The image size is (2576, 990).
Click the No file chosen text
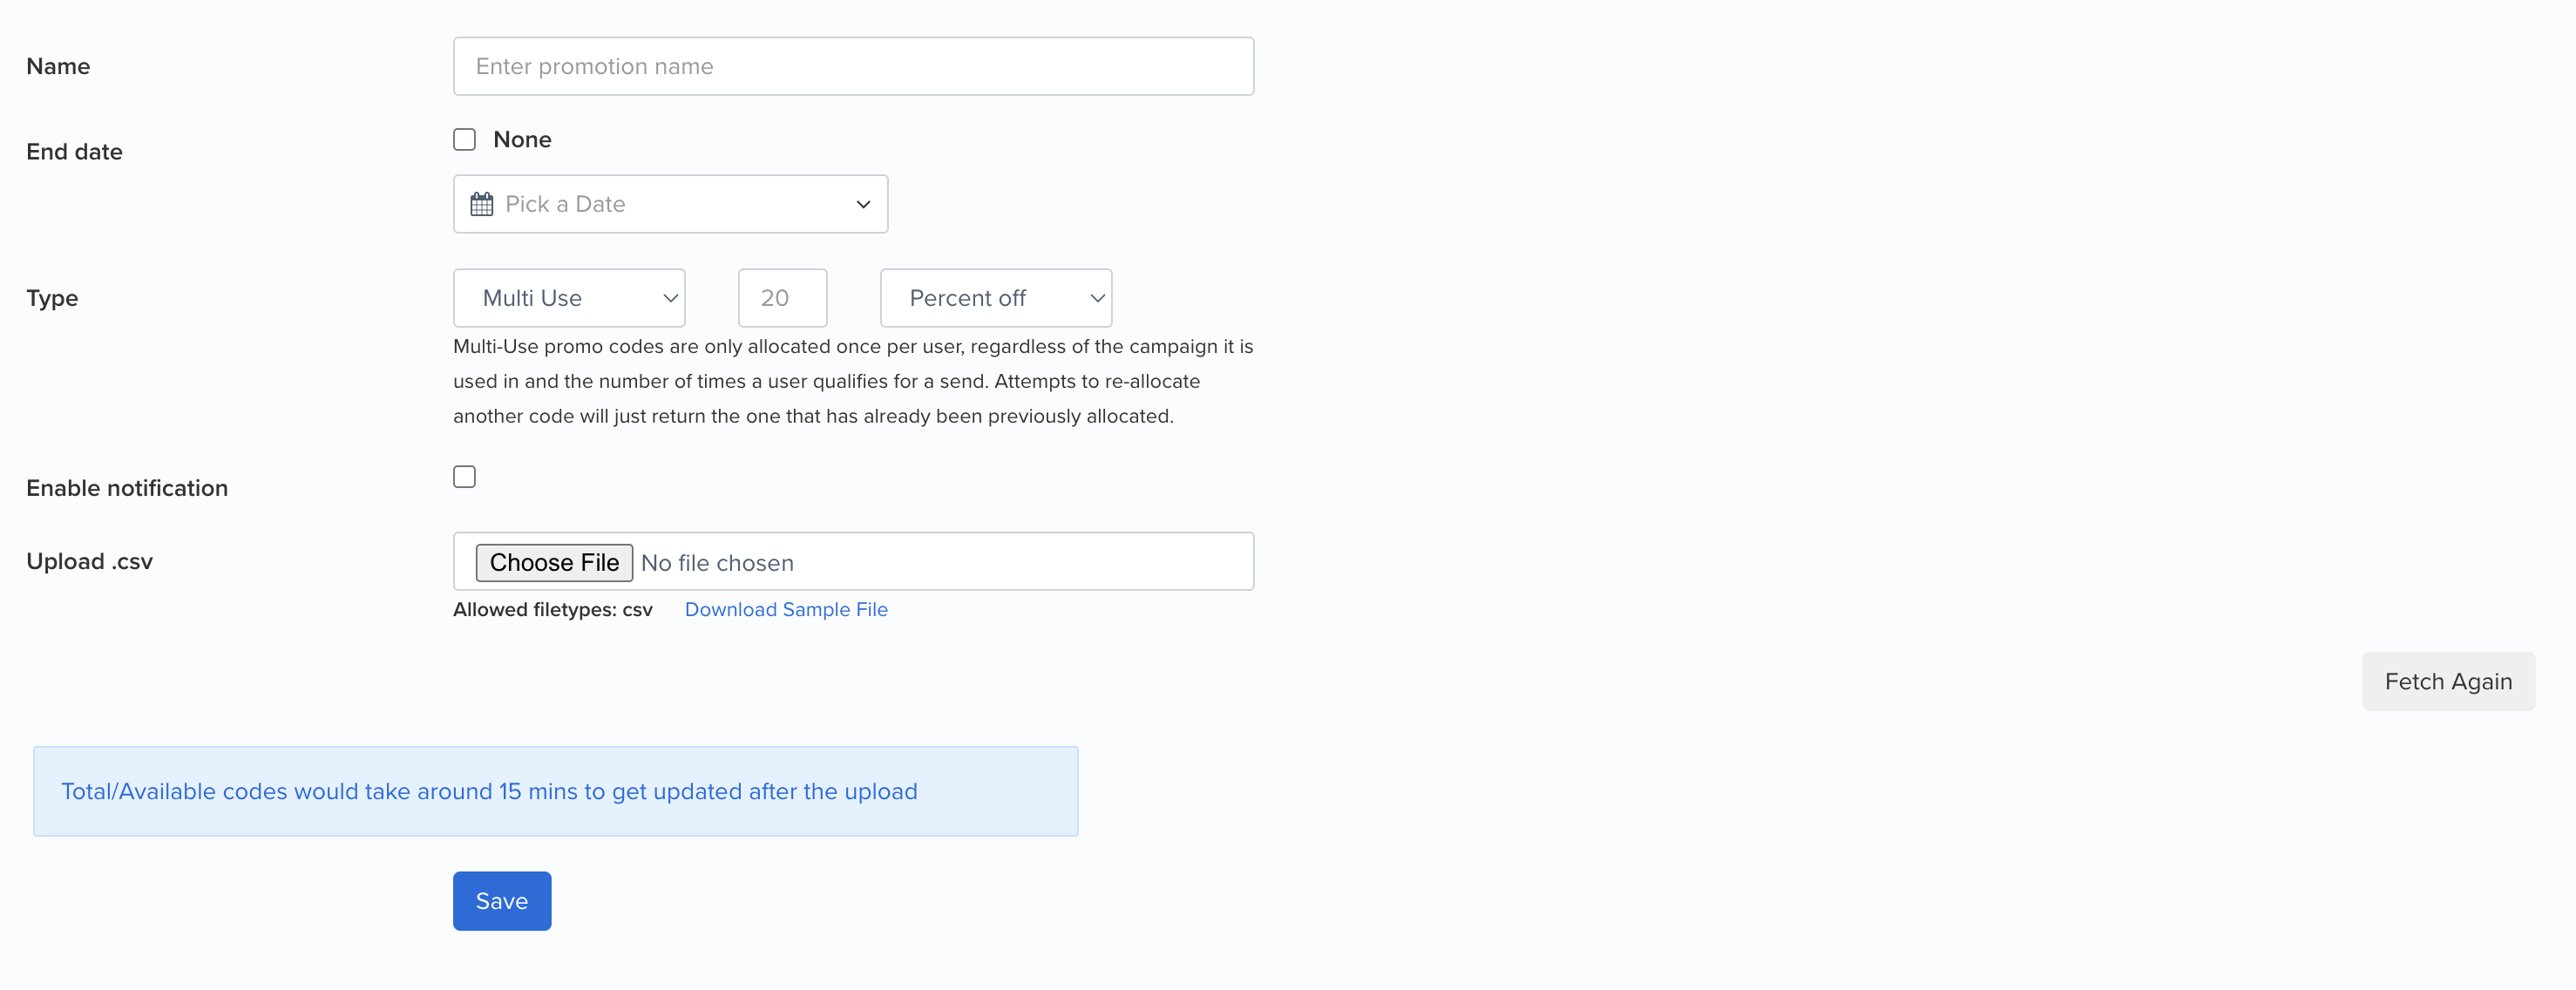[x=717, y=563]
